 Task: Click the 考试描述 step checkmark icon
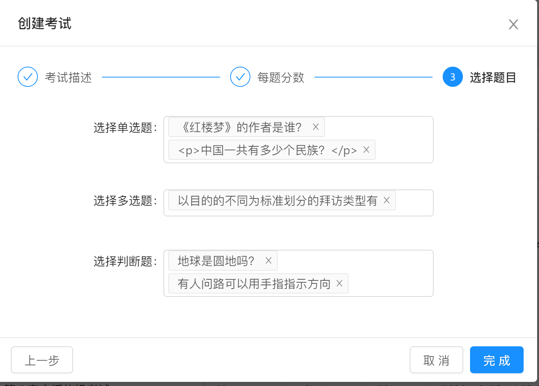point(28,77)
